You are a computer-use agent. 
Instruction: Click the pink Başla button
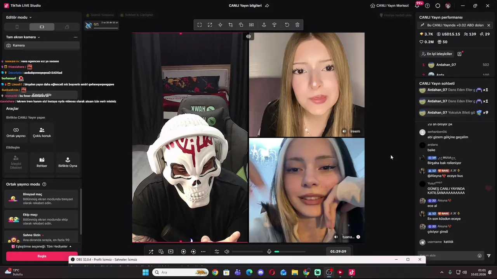[42, 256]
